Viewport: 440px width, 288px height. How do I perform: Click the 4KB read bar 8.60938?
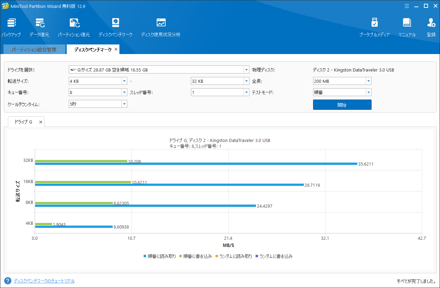(74, 226)
